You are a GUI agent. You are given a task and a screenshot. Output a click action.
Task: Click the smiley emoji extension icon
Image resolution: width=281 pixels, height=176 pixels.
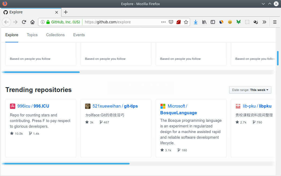(x=230, y=22)
